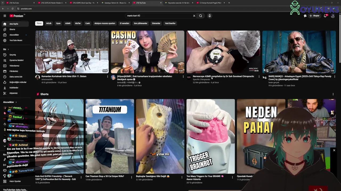341x191 pixels.
Task: Open Nervoscope ASMR compilation video title
Action: point(223,76)
